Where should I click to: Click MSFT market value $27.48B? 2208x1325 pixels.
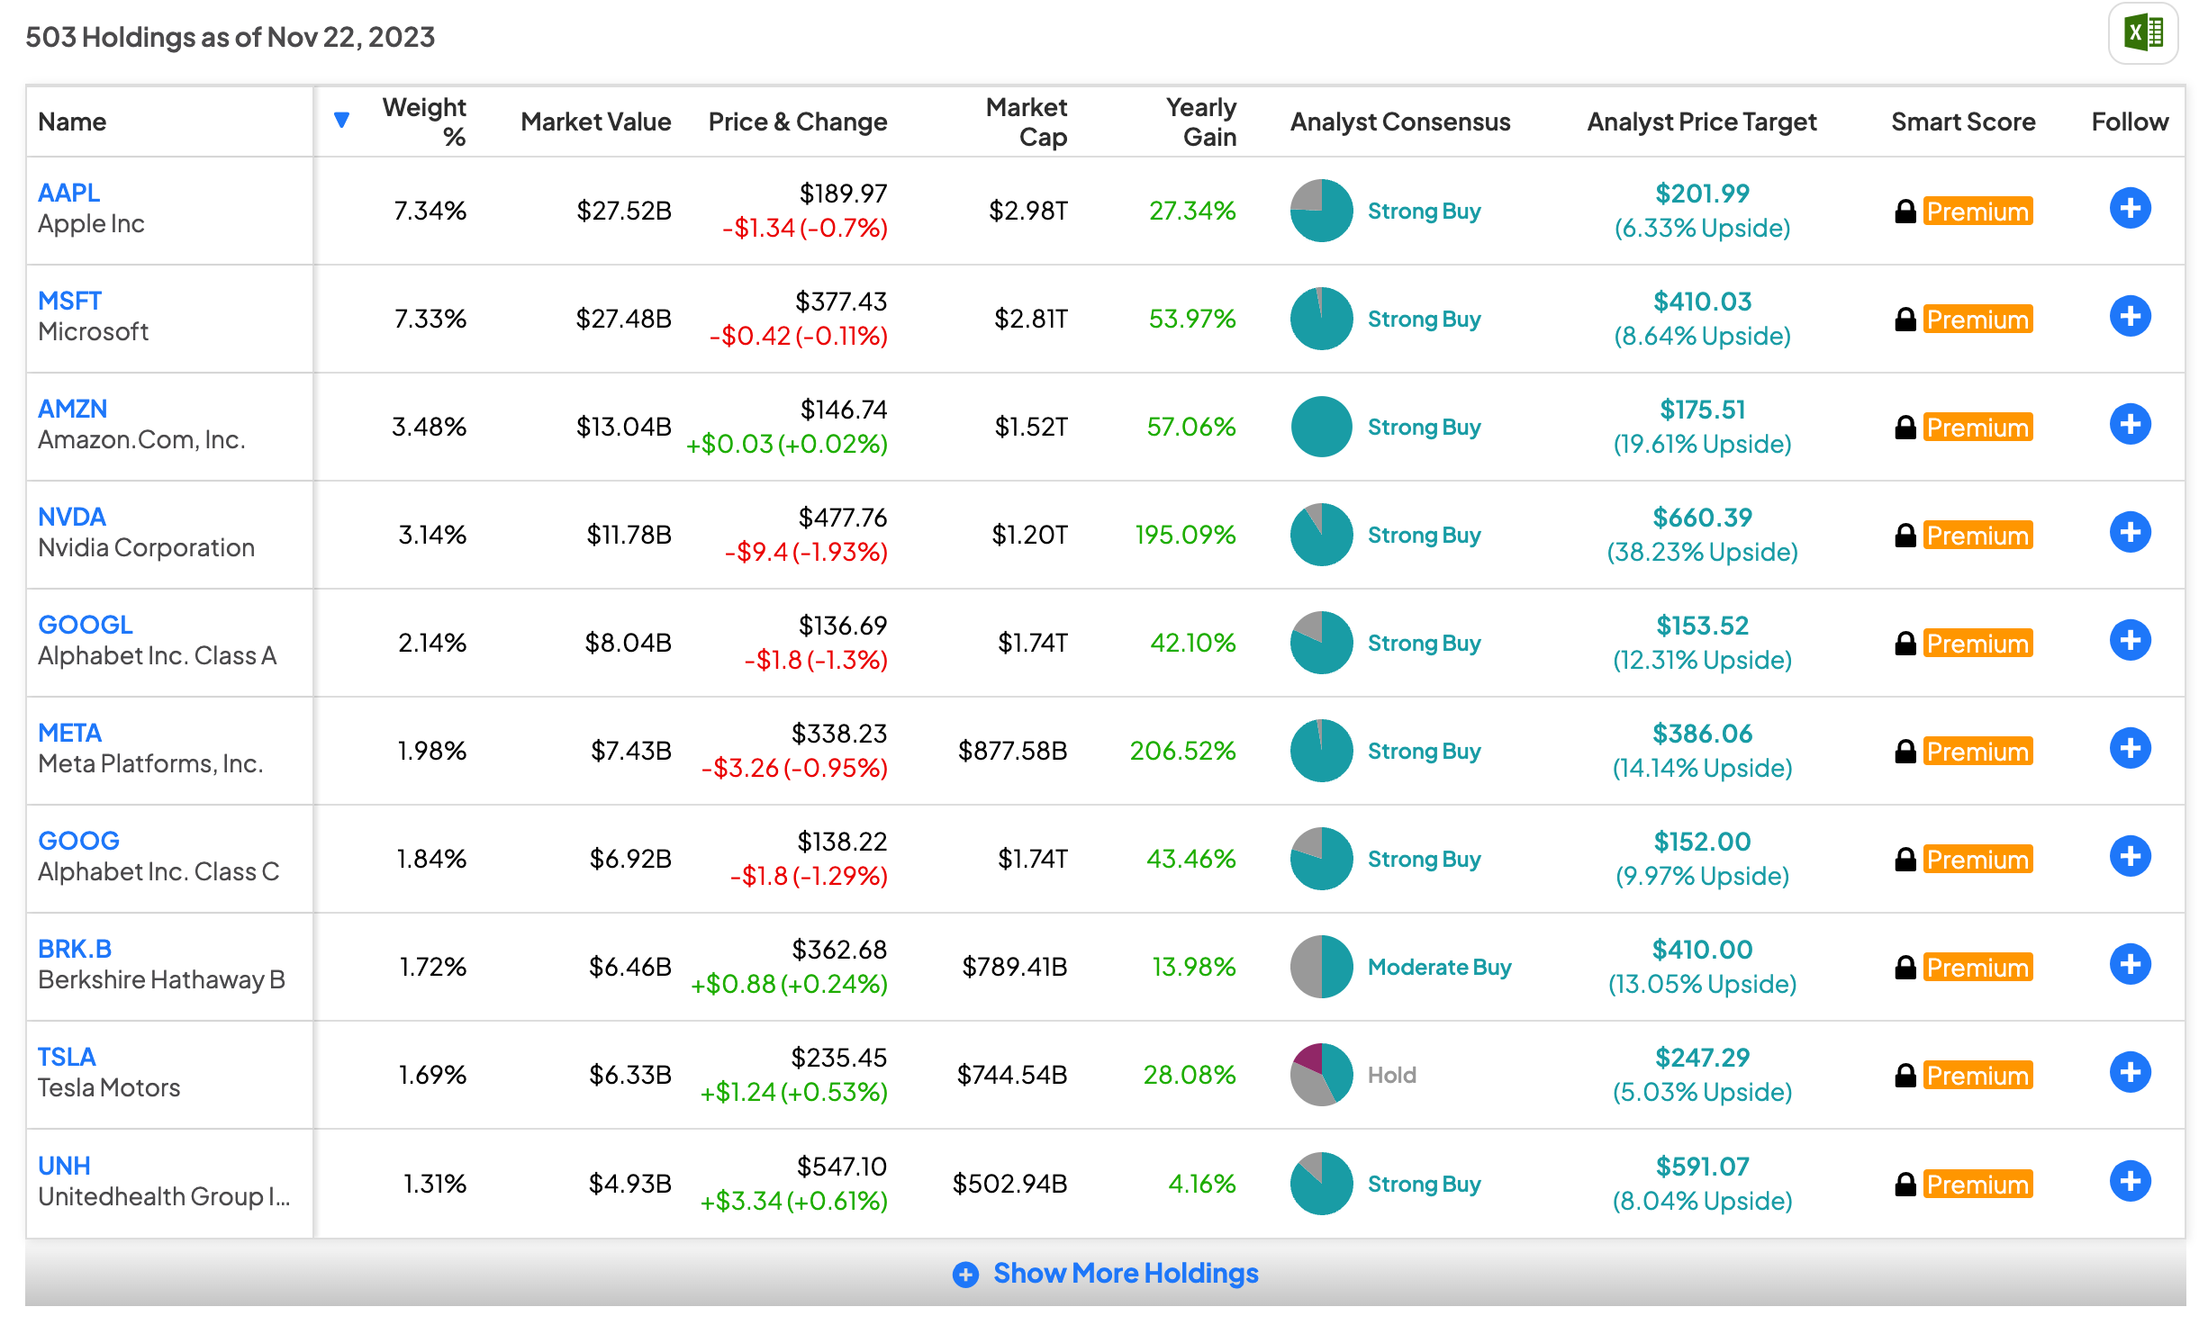point(623,319)
